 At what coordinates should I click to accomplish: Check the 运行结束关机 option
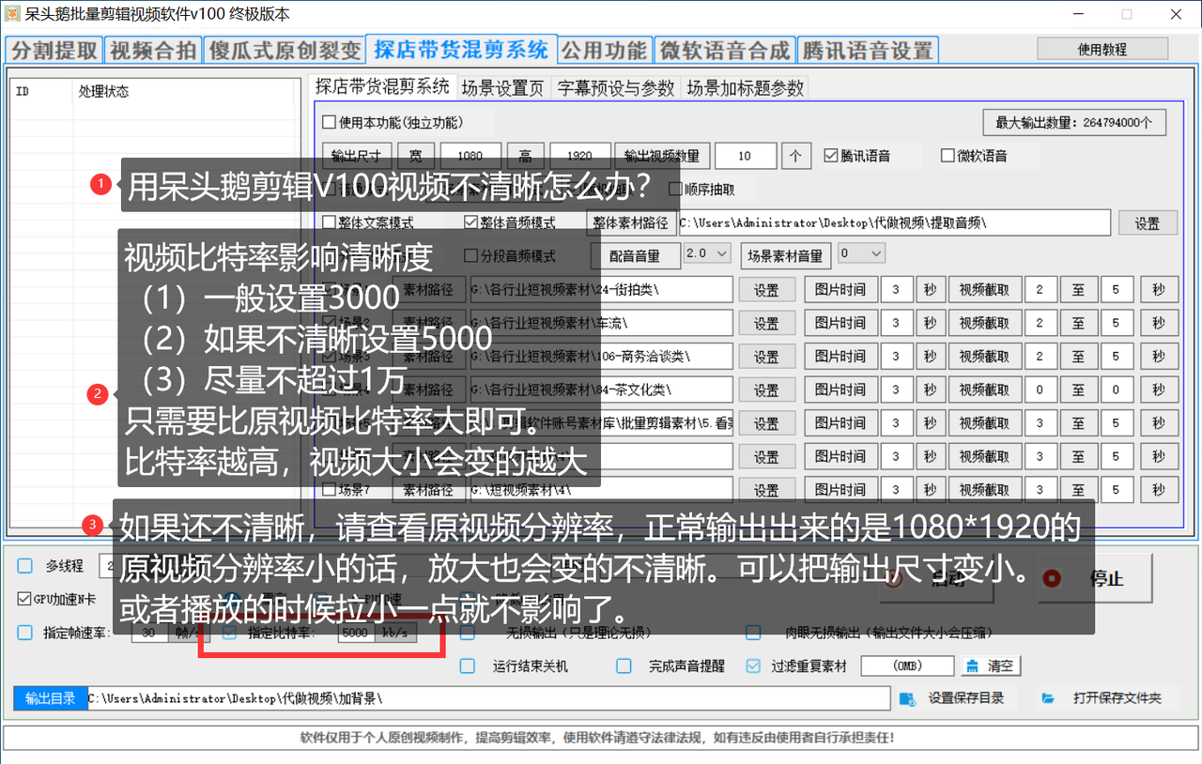[x=468, y=666]
